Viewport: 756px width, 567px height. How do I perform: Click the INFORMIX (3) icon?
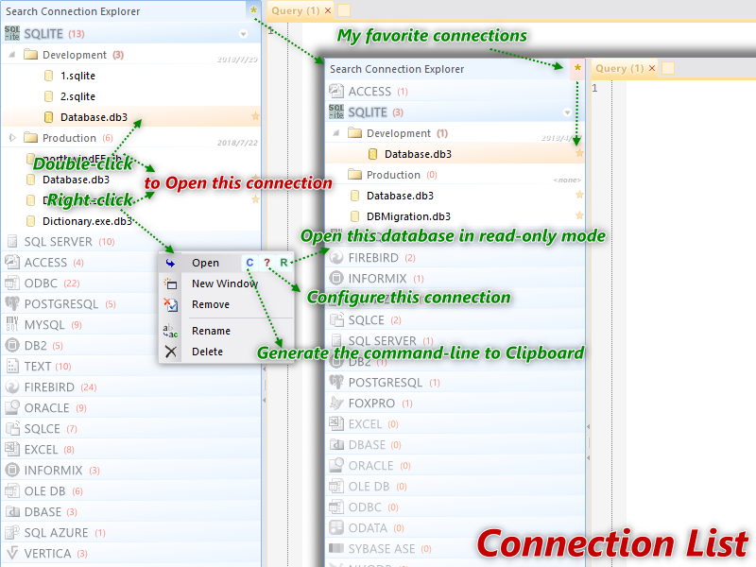coord(12,470)
